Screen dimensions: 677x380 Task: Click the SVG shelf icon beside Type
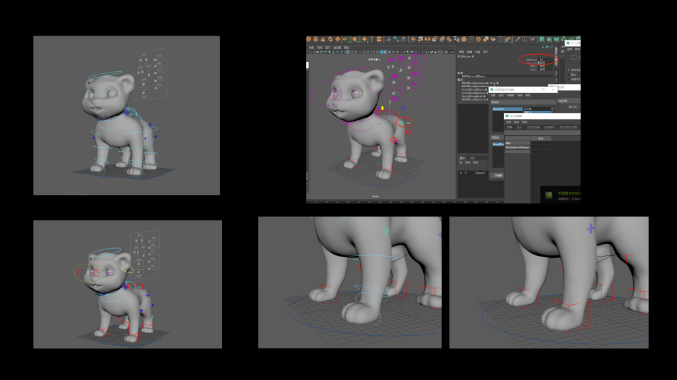click(x=379, y=39)
